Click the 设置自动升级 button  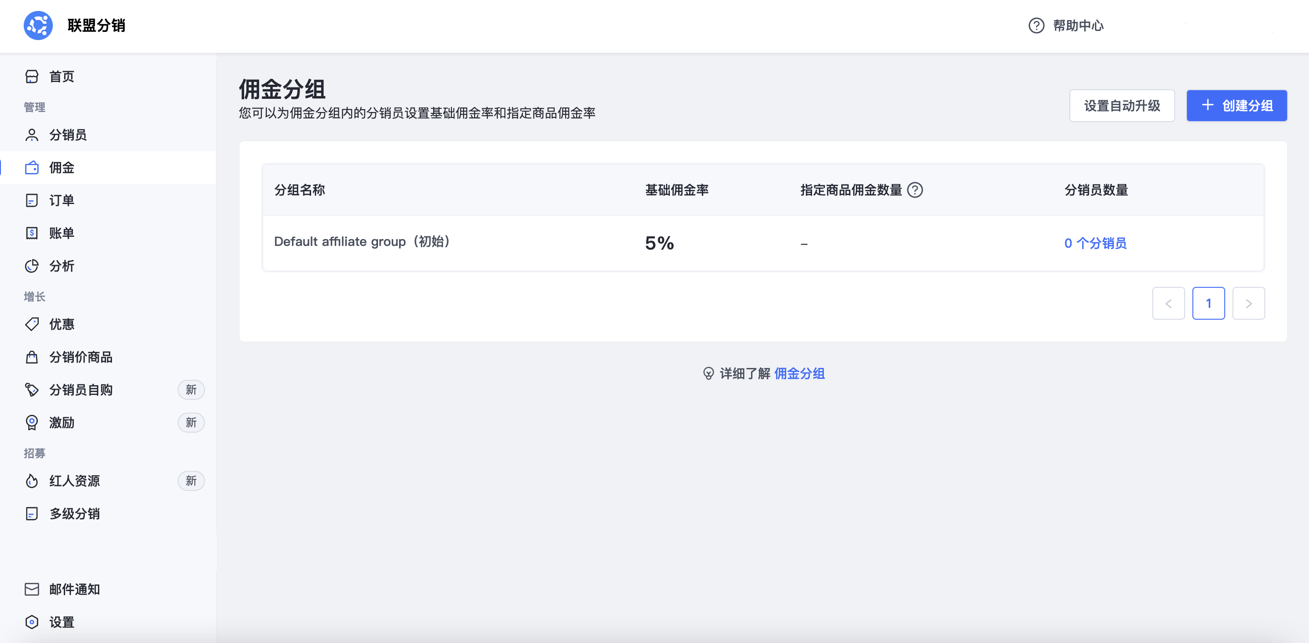pos(1121,106)
